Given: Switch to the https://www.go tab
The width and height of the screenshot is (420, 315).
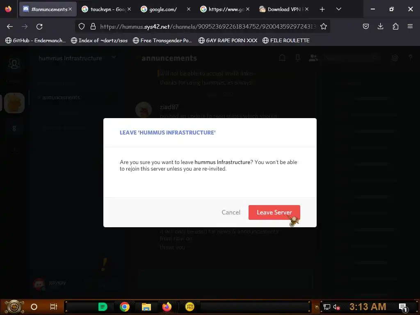Looking at the screenshot, I should click(x=225, y=9).
